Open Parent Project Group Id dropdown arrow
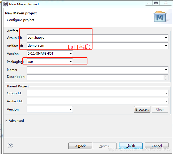 166,93
